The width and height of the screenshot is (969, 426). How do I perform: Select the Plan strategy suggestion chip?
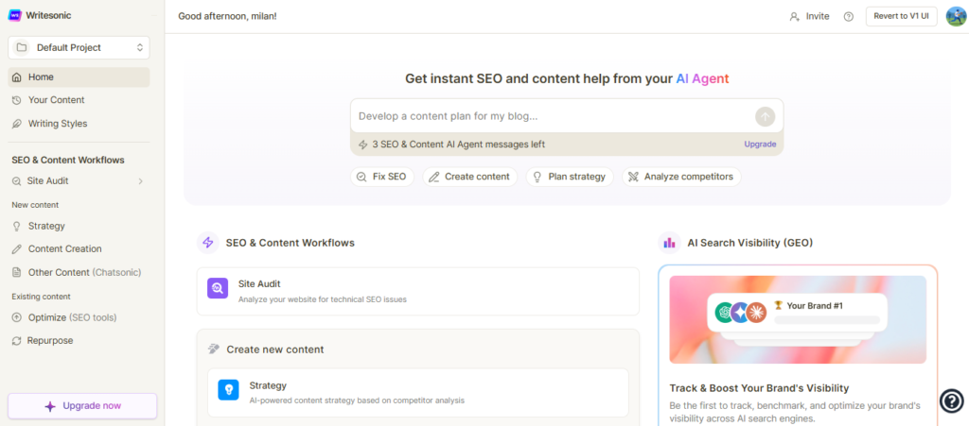click(x=570, y=177)
